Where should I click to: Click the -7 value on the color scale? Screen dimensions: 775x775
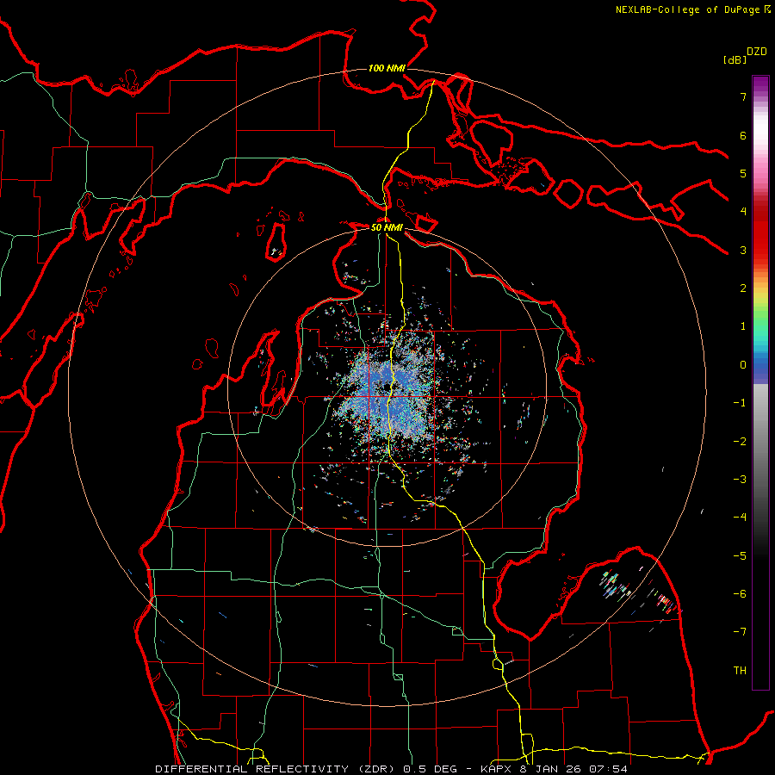click(740, 632)
